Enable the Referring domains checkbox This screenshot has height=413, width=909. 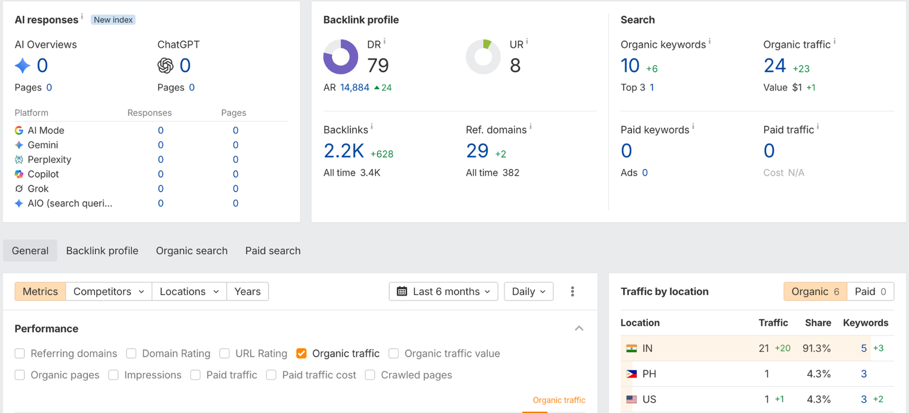[x=20, y=354]
